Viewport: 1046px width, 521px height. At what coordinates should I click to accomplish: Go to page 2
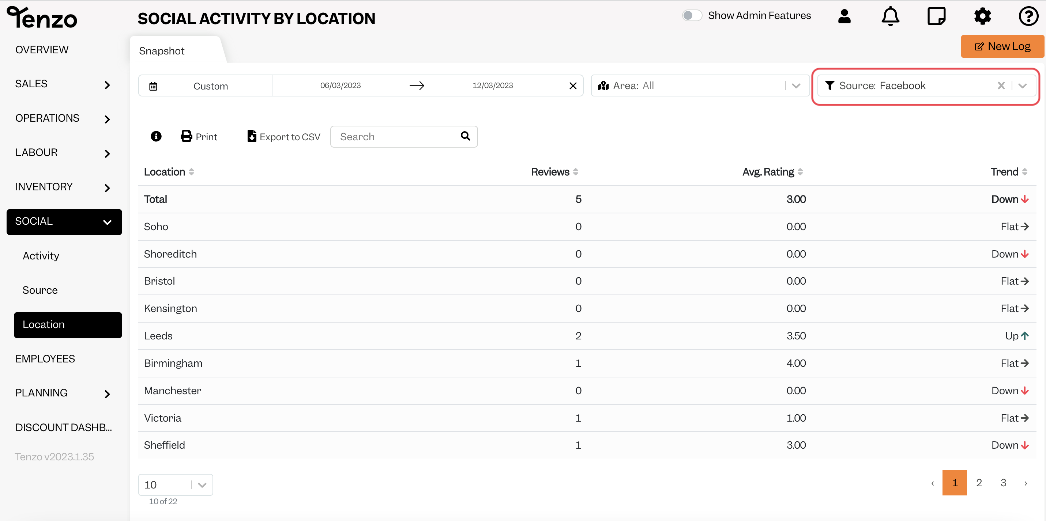pos(979,483)
